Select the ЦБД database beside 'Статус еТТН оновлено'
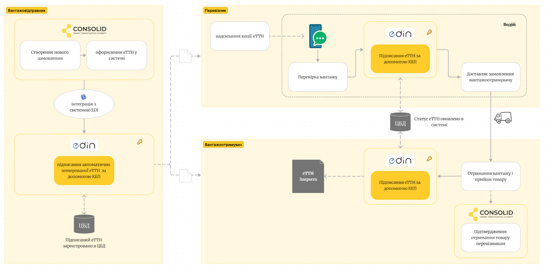548x272 pixels. [400, 122]
